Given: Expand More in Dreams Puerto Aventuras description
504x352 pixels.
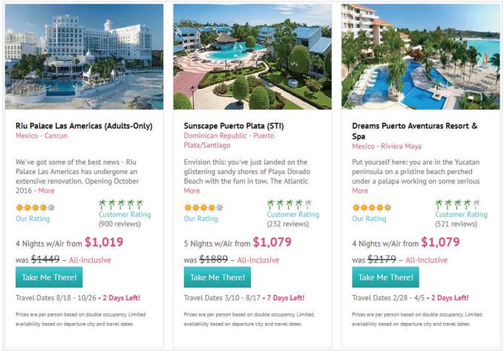Looking at the screenshot, I should (x=360, y=190).
